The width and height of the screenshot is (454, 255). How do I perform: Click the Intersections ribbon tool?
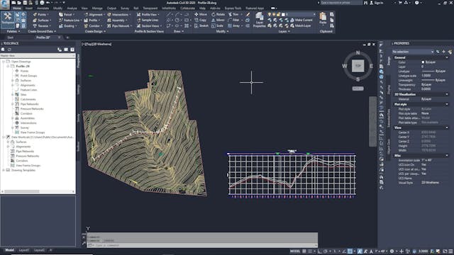118,14
